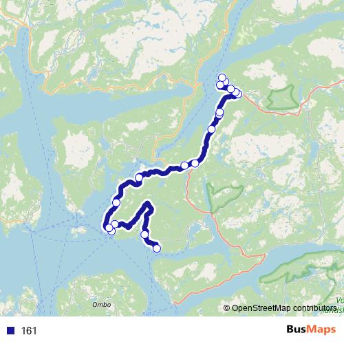The height and width of the screenshot is (344, 344).
Task: Click the westernmost stop marker on the coast
Action: point(109,228)
